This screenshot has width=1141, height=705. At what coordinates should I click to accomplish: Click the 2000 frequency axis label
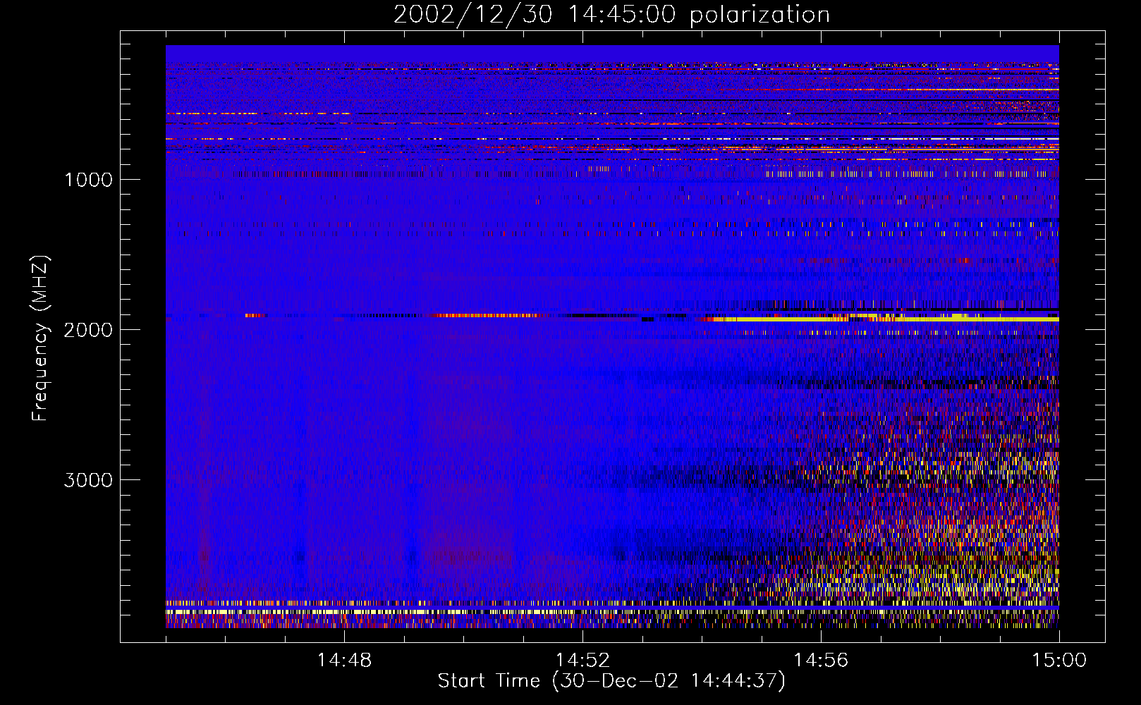click(88, 330)
